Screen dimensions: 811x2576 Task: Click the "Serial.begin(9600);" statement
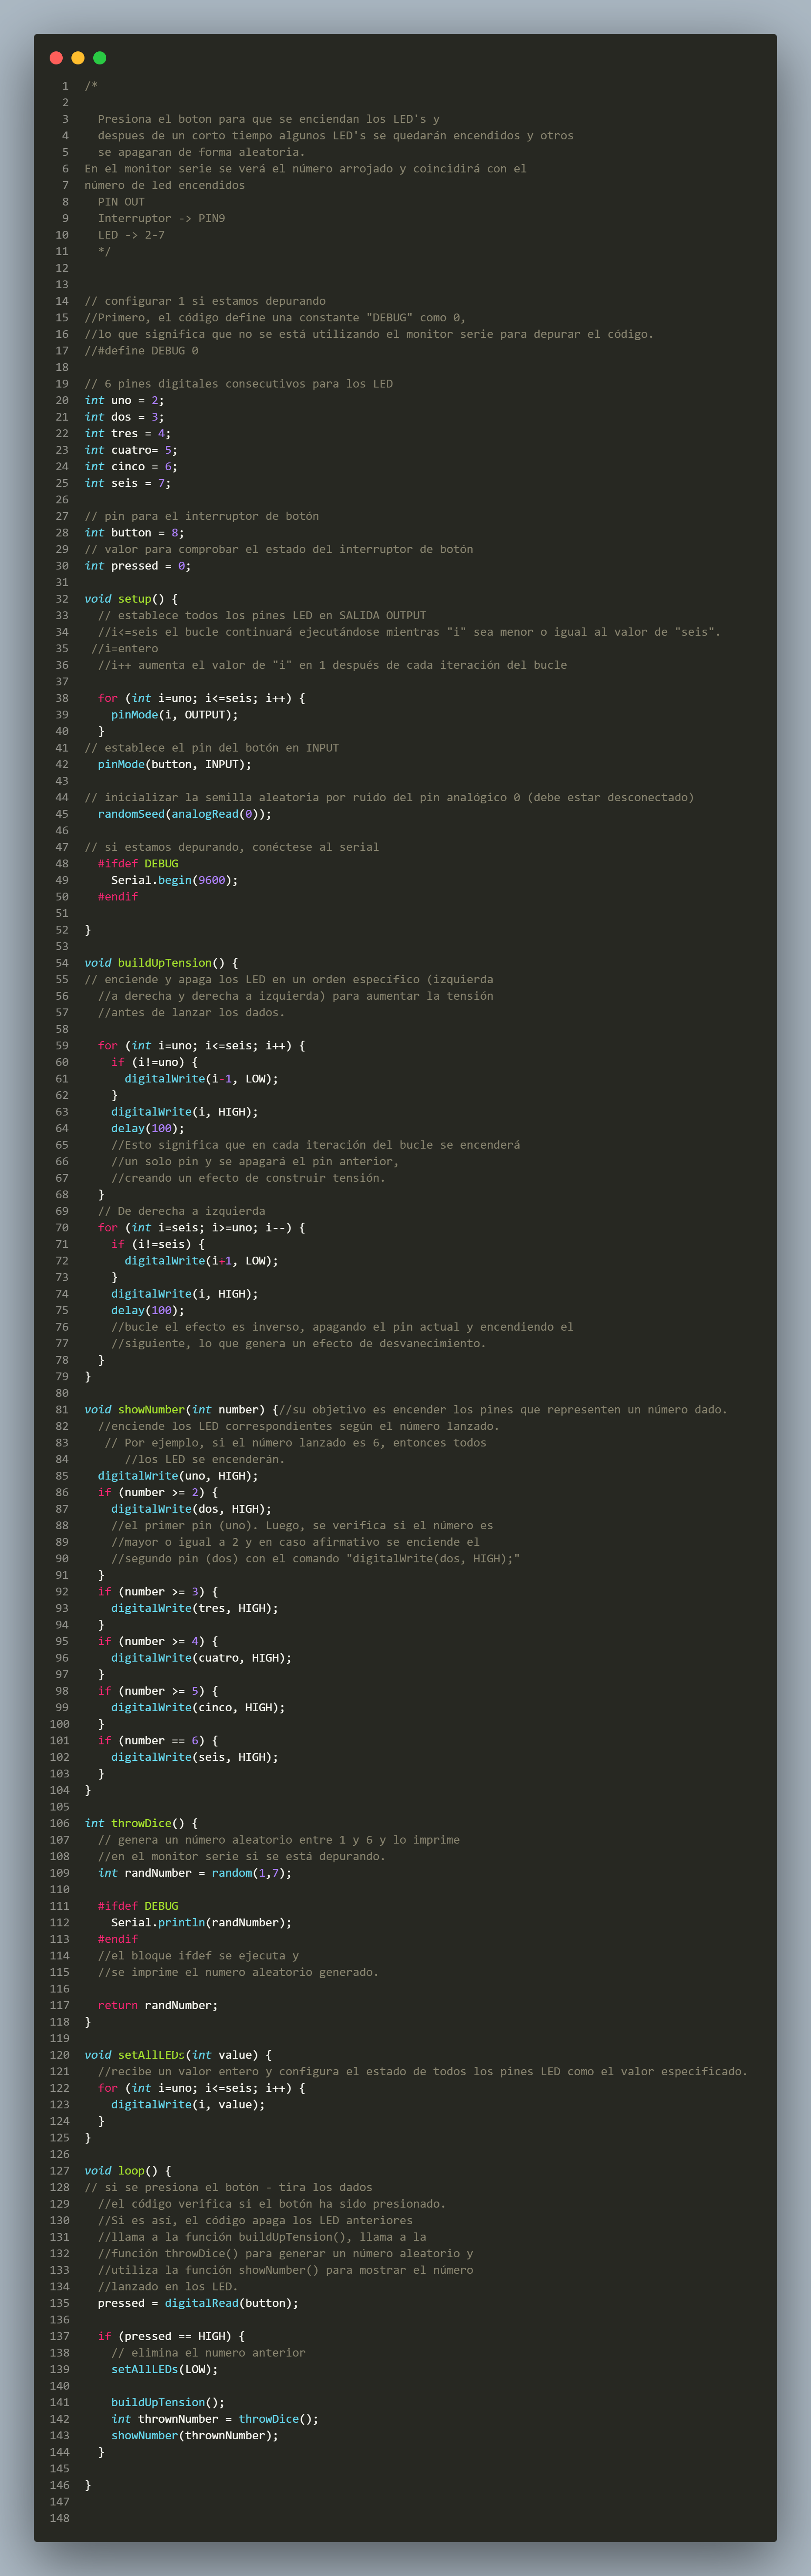point(175,880)
